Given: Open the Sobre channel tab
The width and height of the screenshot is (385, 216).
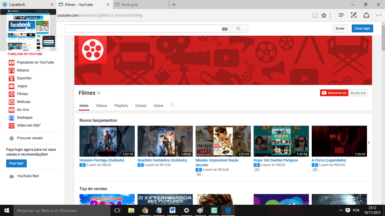Looking at the screenshot, I should point(158,105).
